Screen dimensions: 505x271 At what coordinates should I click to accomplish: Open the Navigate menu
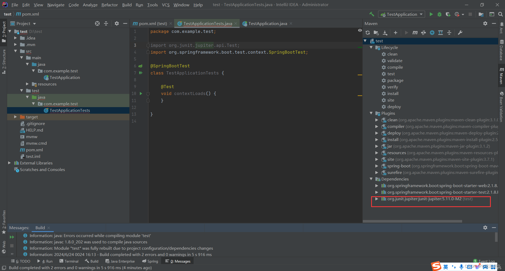point(56,5)
